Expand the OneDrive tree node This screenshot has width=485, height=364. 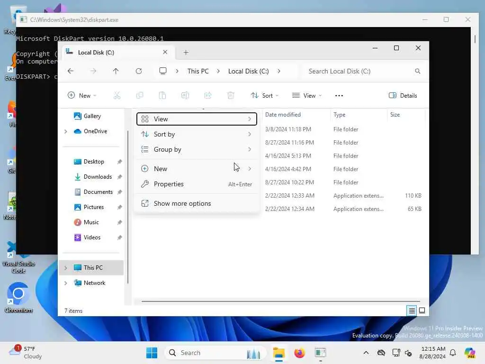tap(65, 132)
